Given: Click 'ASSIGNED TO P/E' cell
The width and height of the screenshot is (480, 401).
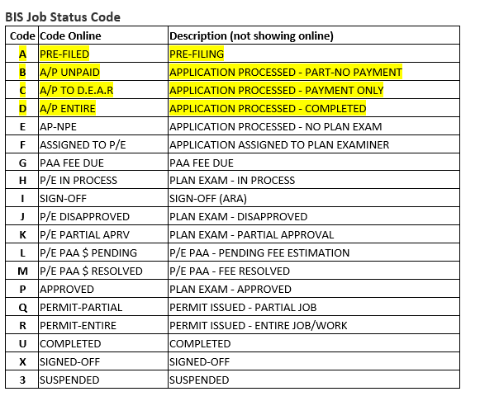Looking at the screenshot, I should 103,144.
